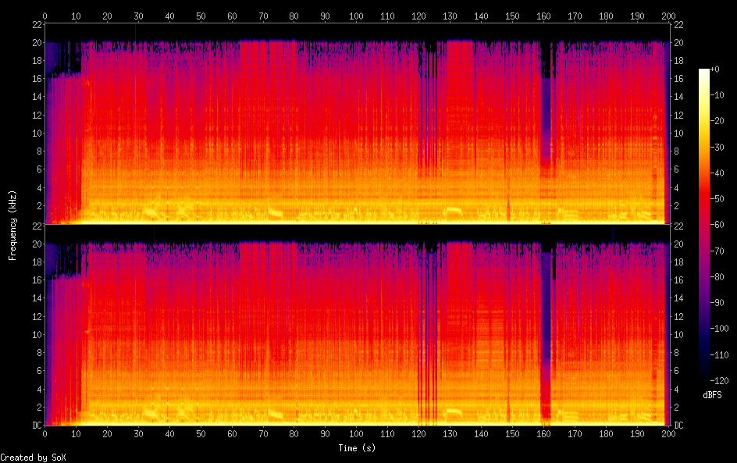Click the 100 tick on the bottom time axis
Viewport: 737px width, 463px height.
(356, 433)
